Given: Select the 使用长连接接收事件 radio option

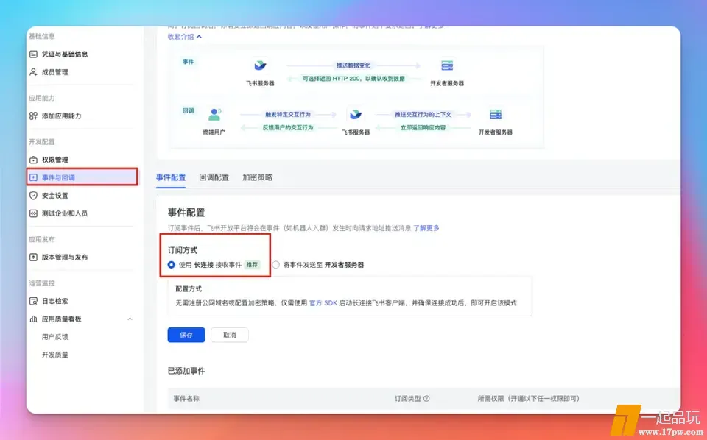Looking at the screenshot, I should click(x=172, y=265).
